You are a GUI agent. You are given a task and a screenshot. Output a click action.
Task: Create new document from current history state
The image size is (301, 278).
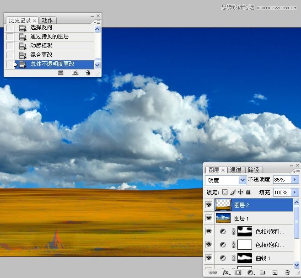61,73
